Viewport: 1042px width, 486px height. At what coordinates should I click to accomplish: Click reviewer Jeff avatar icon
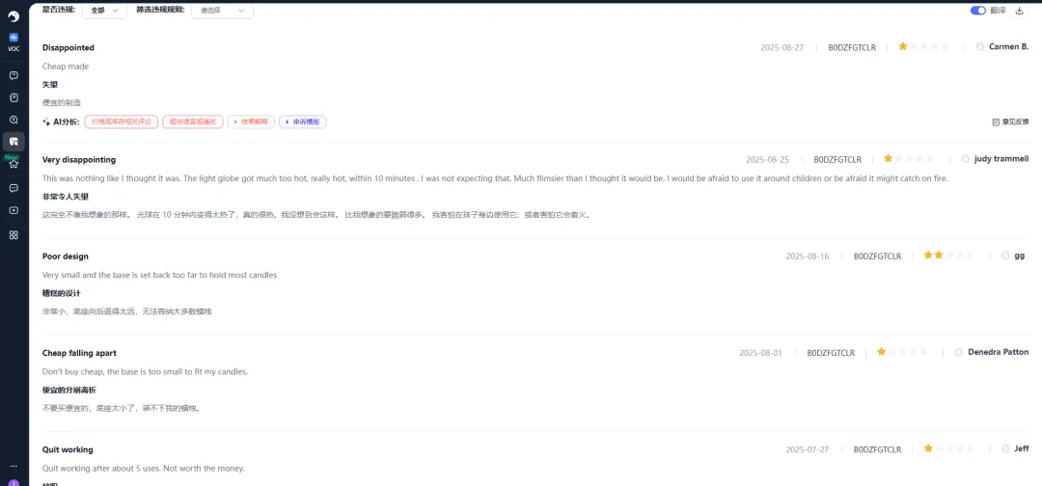pyautogui.click(x=1004, y=448)
